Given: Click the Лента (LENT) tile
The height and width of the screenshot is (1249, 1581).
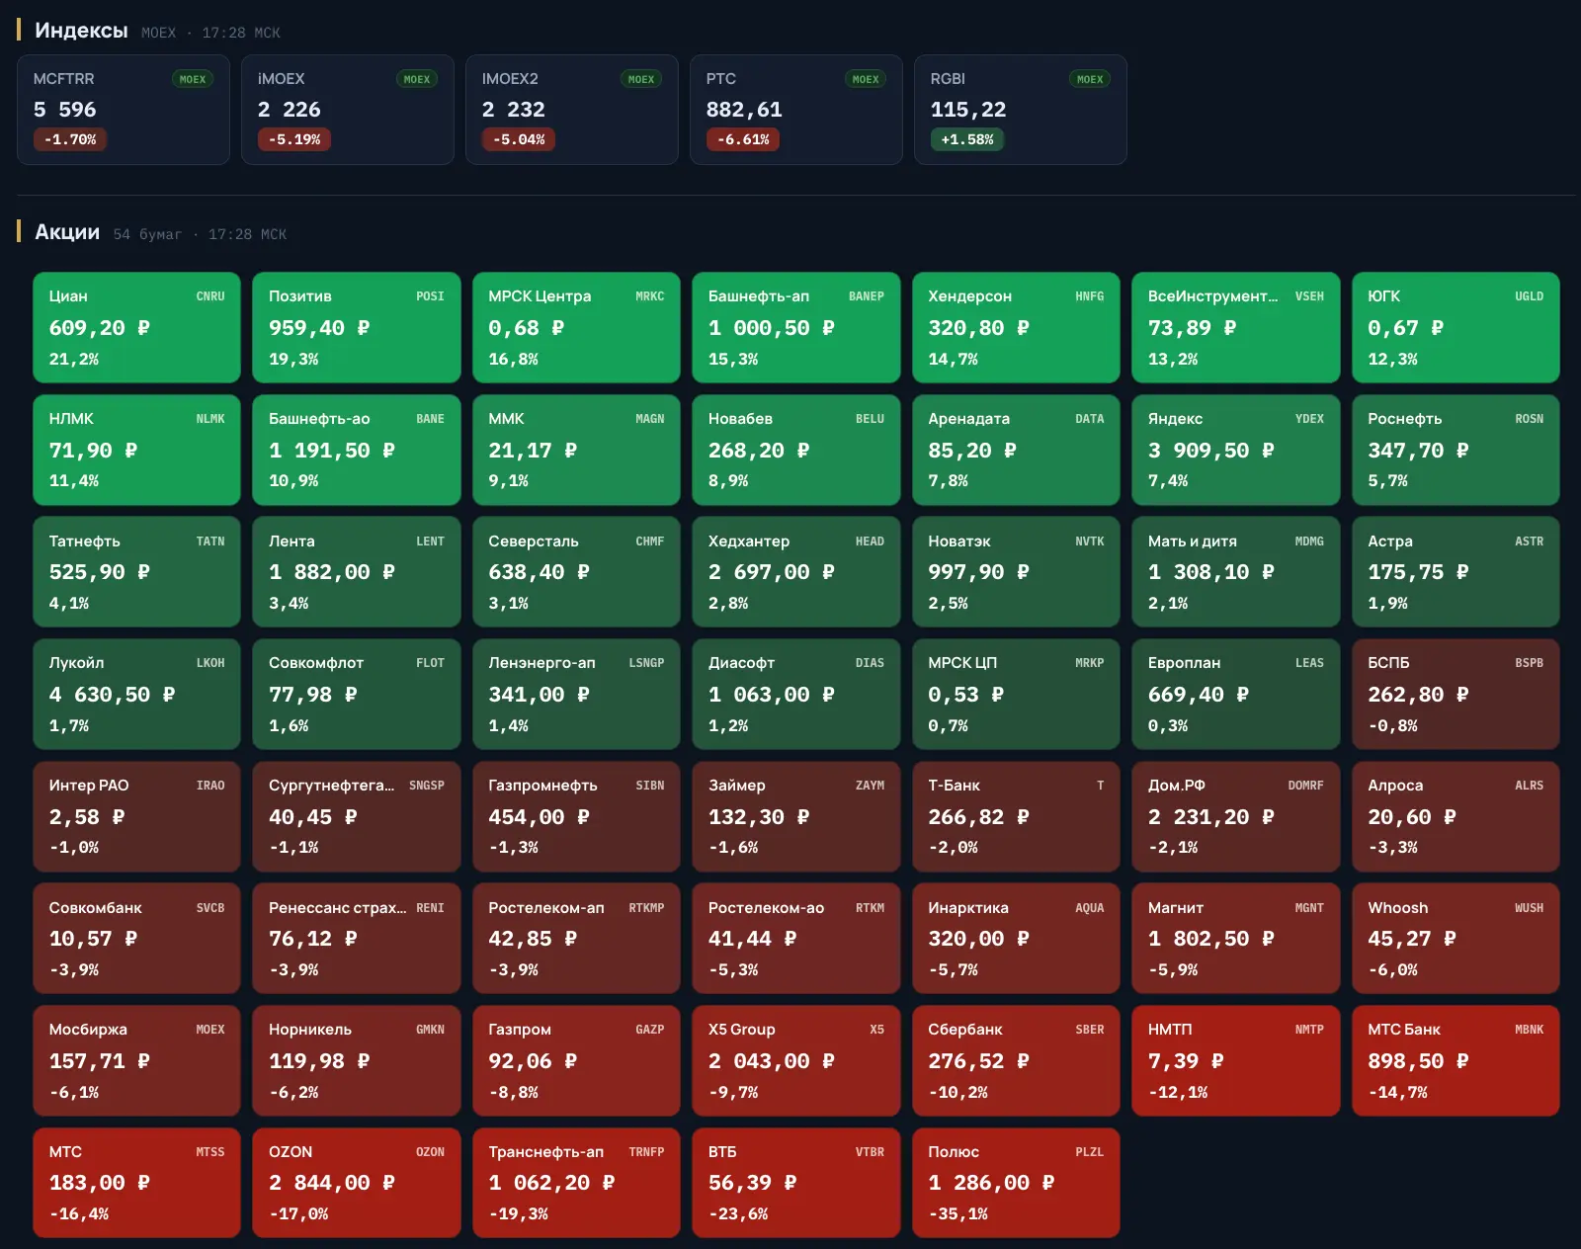Looking at the screenshot, I should [x=357, y=571].
